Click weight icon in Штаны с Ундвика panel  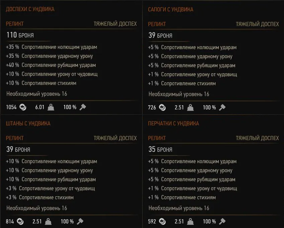48,221
